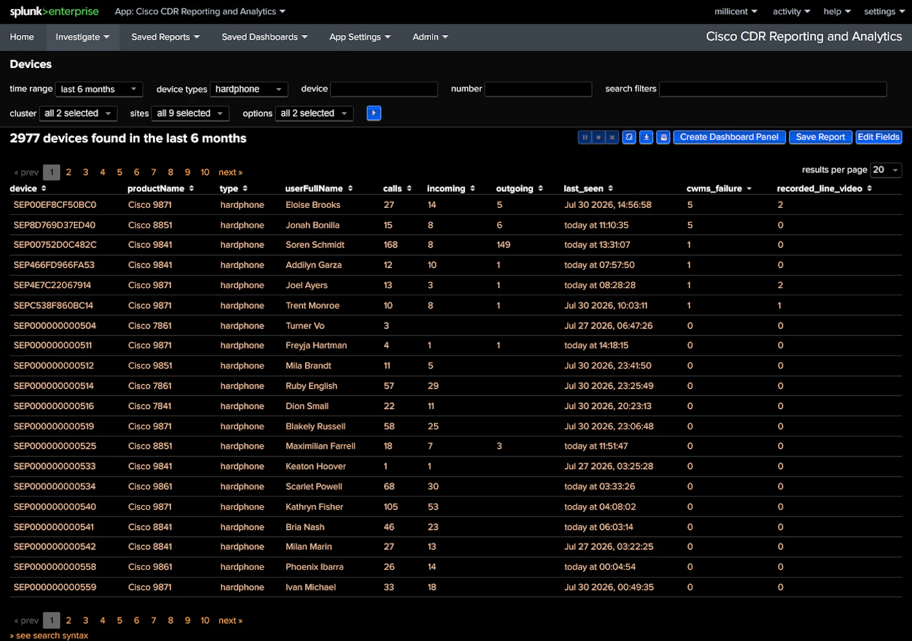Image resolution: width=912 pixels, height=641 pixels.
Task: Click Create Dashboard Panel
Action: coord(729,137)
